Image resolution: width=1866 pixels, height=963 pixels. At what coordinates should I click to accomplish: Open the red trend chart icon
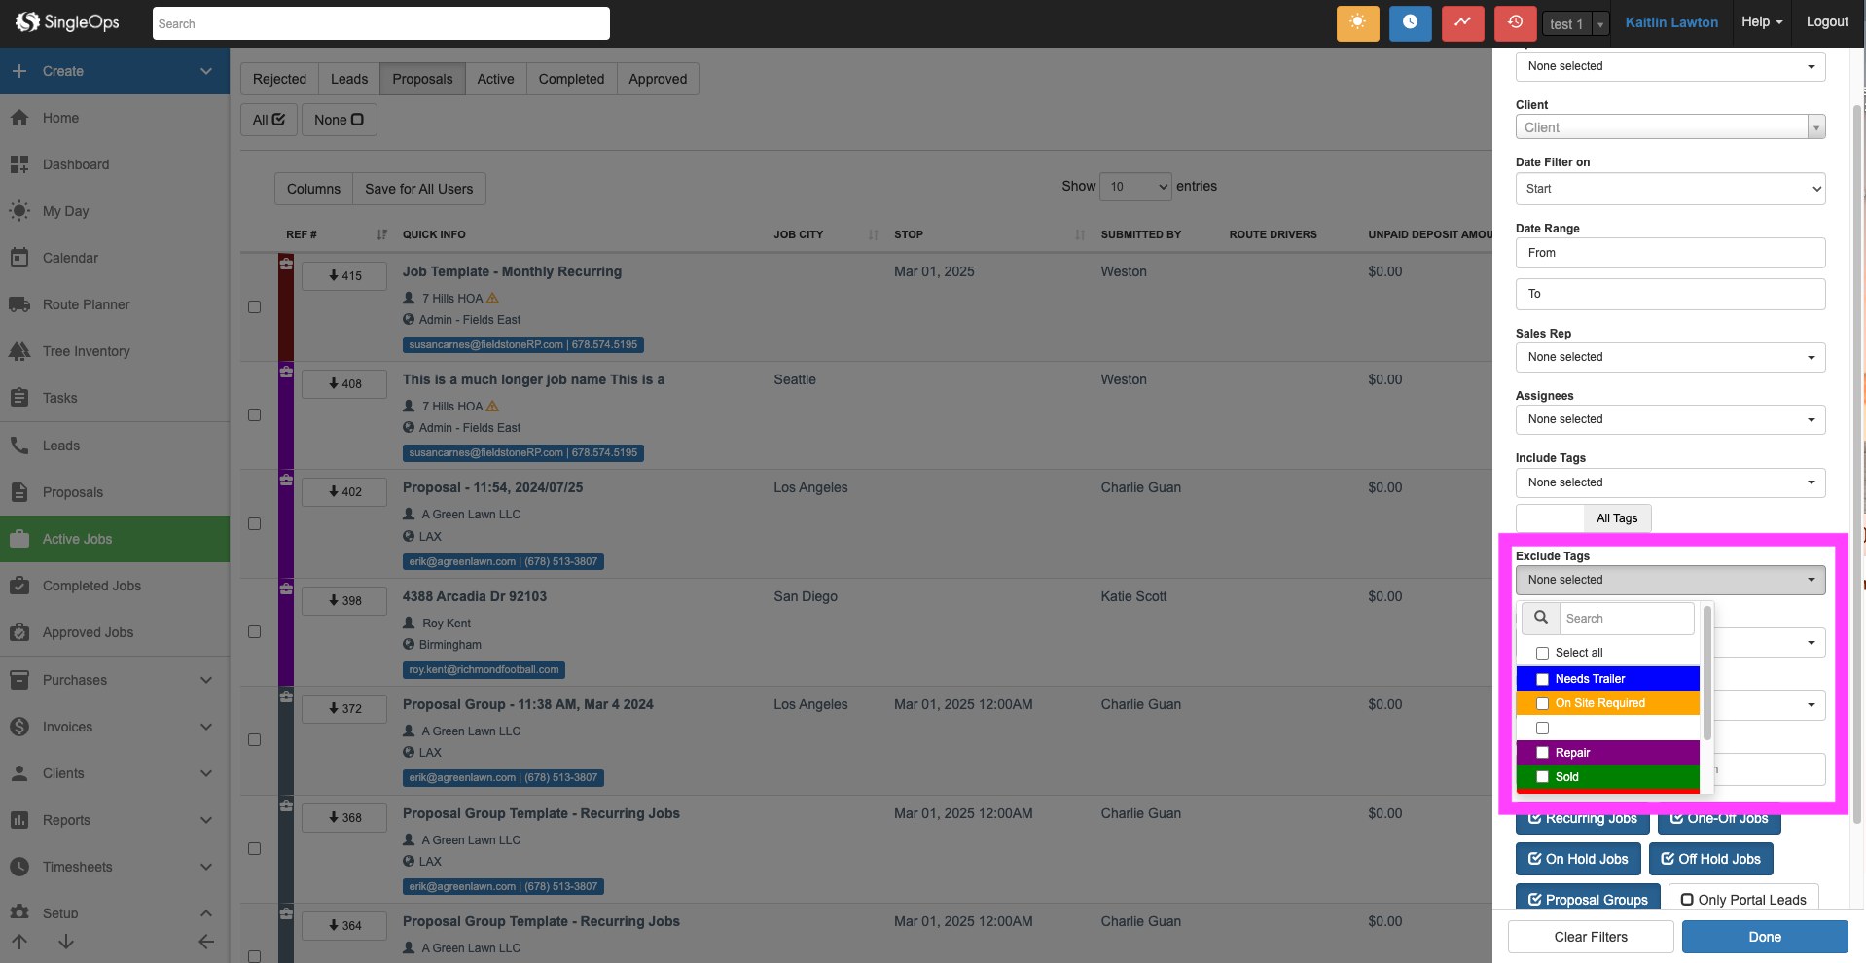point(1462,23)
